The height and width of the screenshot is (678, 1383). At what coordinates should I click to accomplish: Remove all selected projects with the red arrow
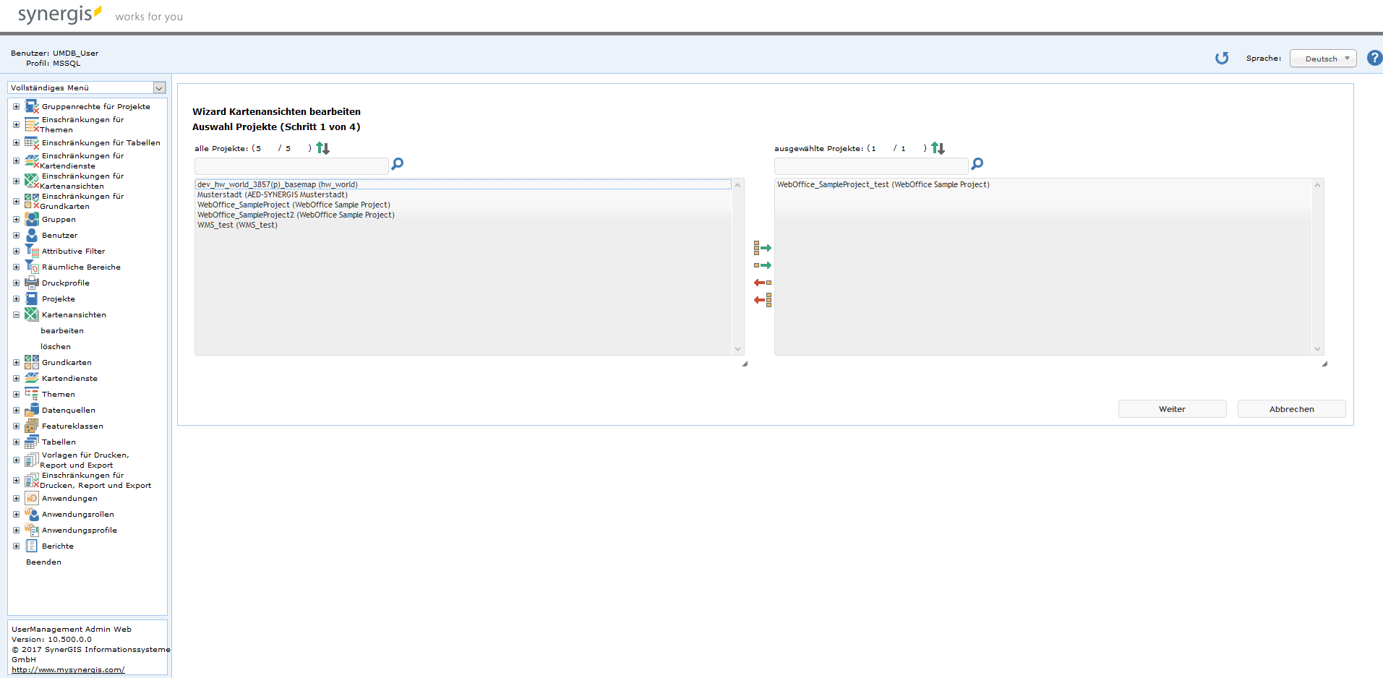[762, 300]
